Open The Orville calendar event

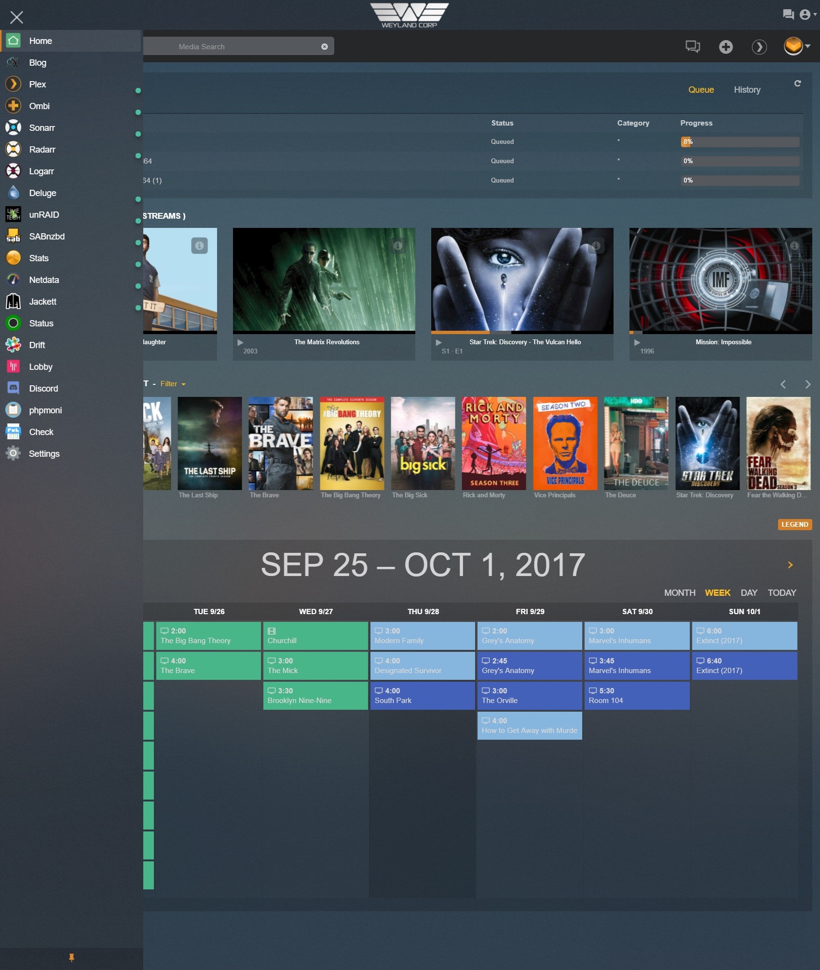coord(530,696)
